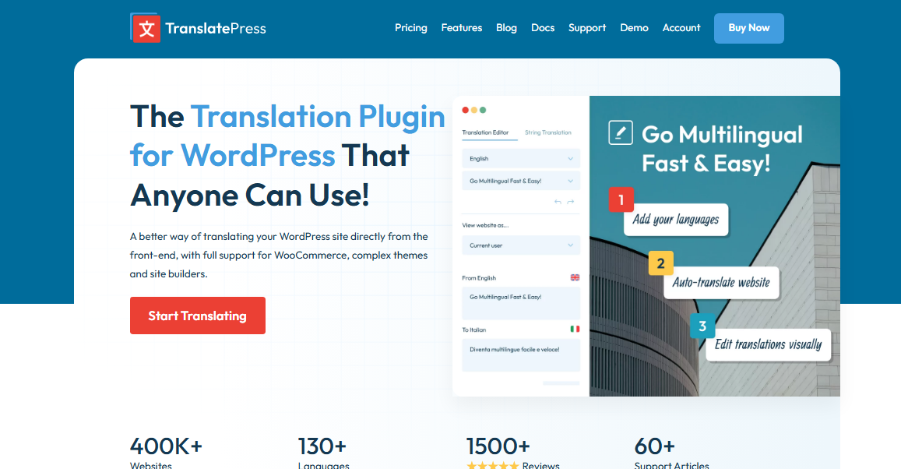
Task: Click the 400K+ statistic
Action: point(166,446)
